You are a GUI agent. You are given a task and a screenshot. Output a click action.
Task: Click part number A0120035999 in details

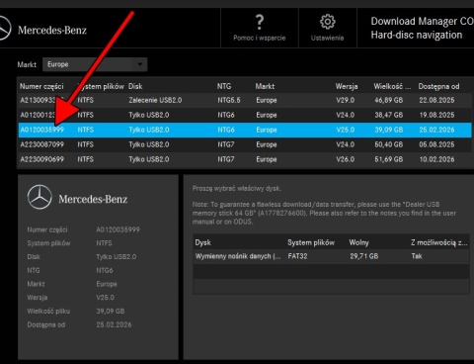point(118,229)
